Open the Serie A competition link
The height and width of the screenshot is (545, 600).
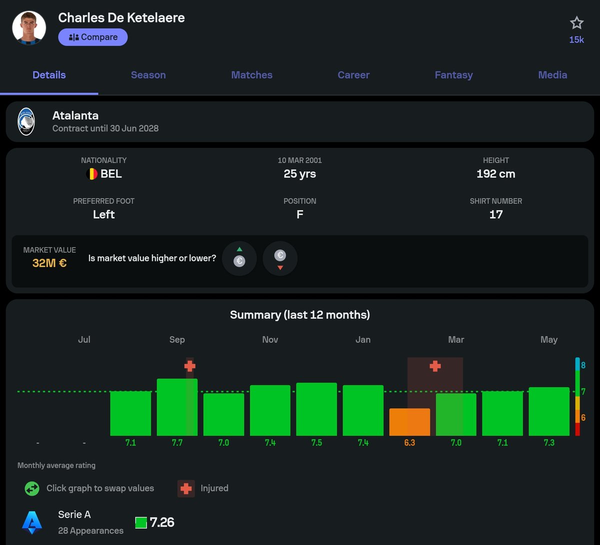pyautogui.click(x=74, y=514)
